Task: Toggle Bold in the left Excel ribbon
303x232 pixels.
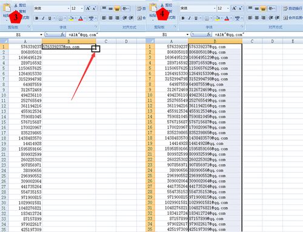Action: (x=36, y=18)
